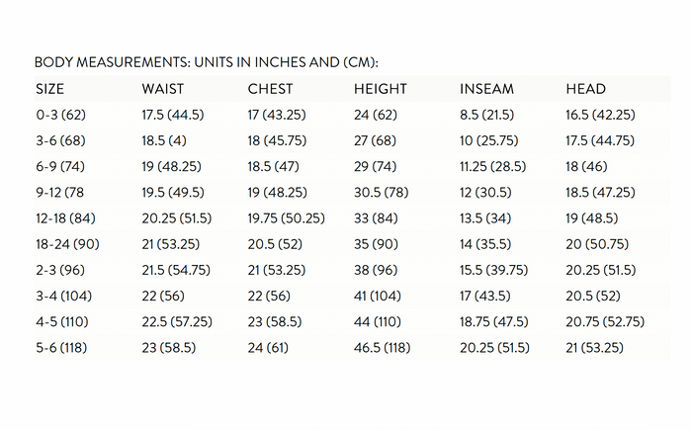692x430 pixels.
Task: Select the 2-3 (96) size cell
Action: click(60, 270)
